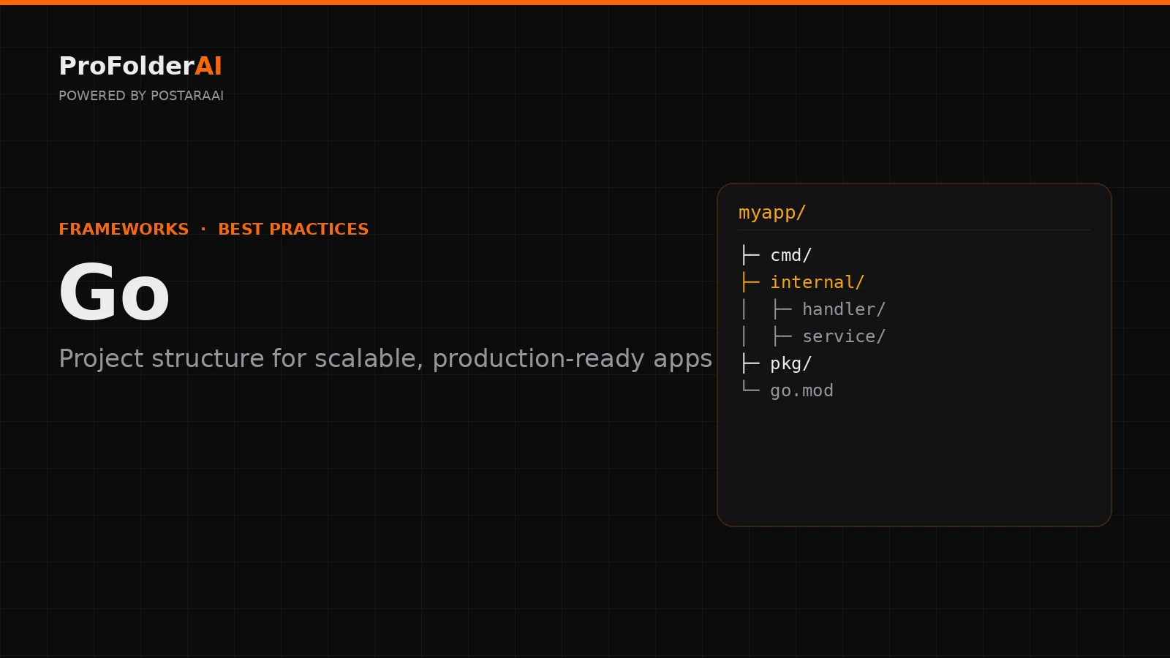Click the myapp/ root folder name

[772, 213]
